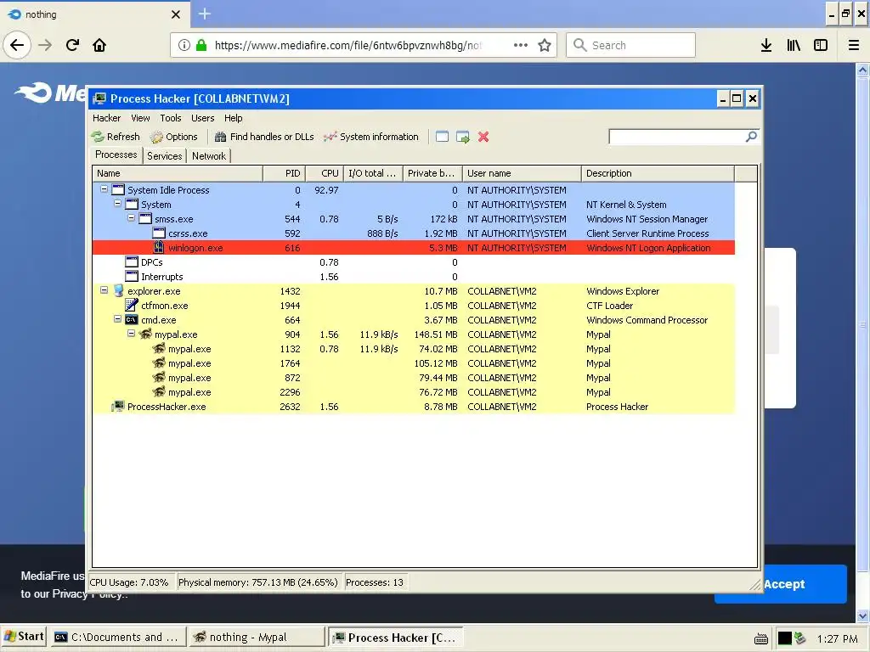Click the browser Home icon
This screenshot has height=652, width=870.
99,45
